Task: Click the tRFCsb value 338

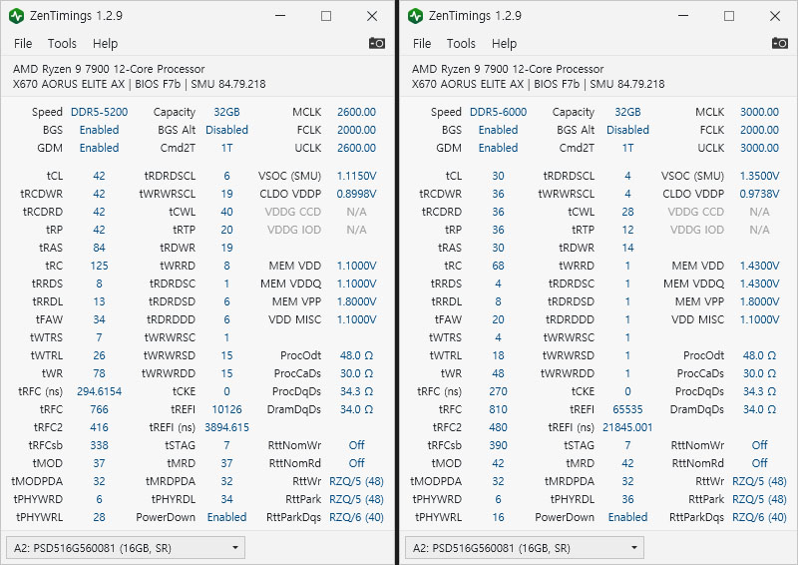Action: coord(99,445)
